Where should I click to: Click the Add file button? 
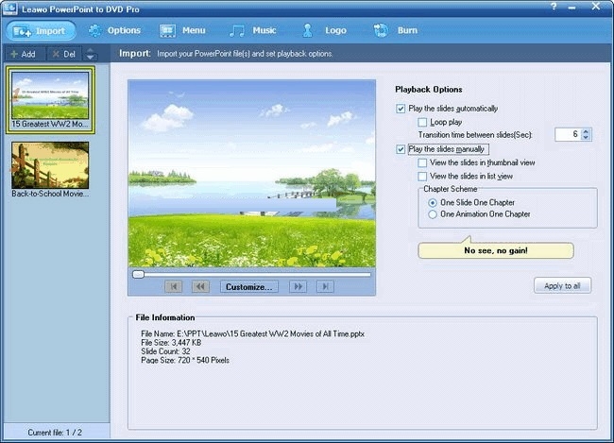(x=23, y=54)
